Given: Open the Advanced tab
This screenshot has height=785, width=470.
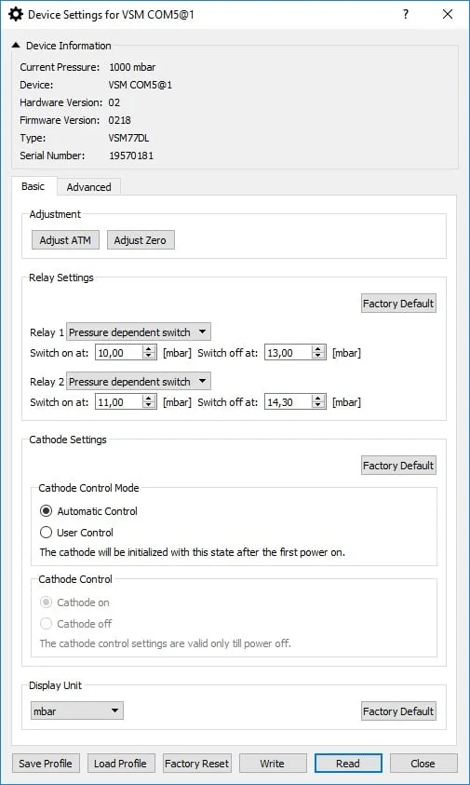Looking at the screenshot, I should click(x=88, y=187).
